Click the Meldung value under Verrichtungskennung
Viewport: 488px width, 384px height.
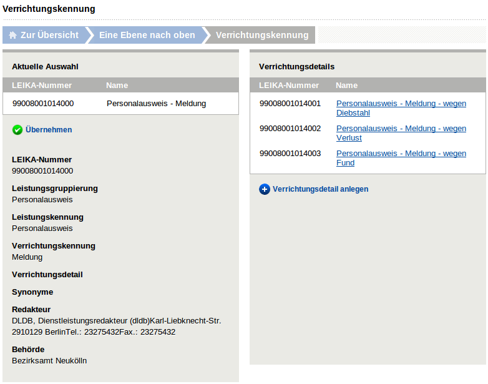pyautogui.click(x=27, y=257)
